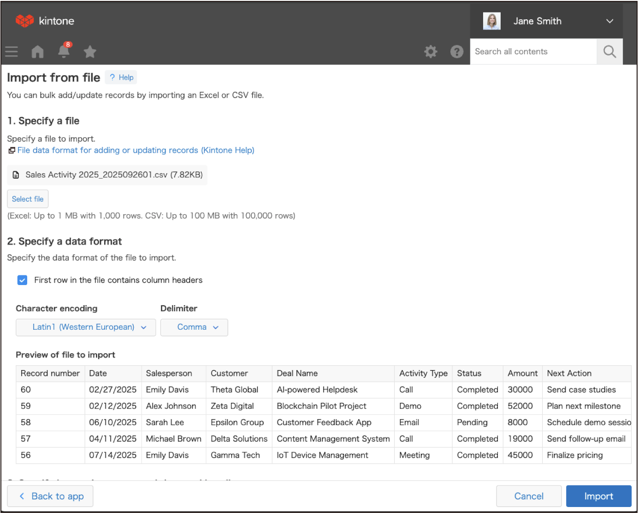This screenshot has height=513, width=638.
Task: Focus the Search all contents field
Action: tap(533, 52)
